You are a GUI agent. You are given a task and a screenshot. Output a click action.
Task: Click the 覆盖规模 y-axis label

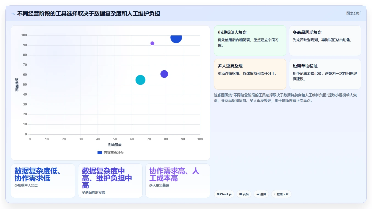[17, 85]
